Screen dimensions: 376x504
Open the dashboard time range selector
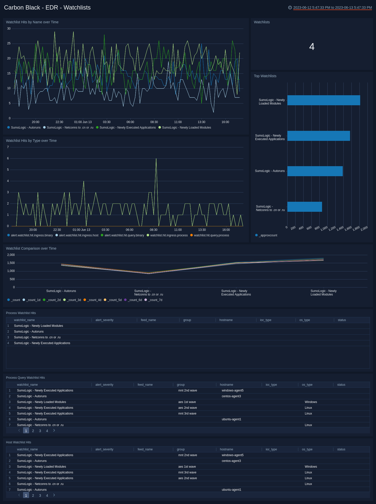332,8
